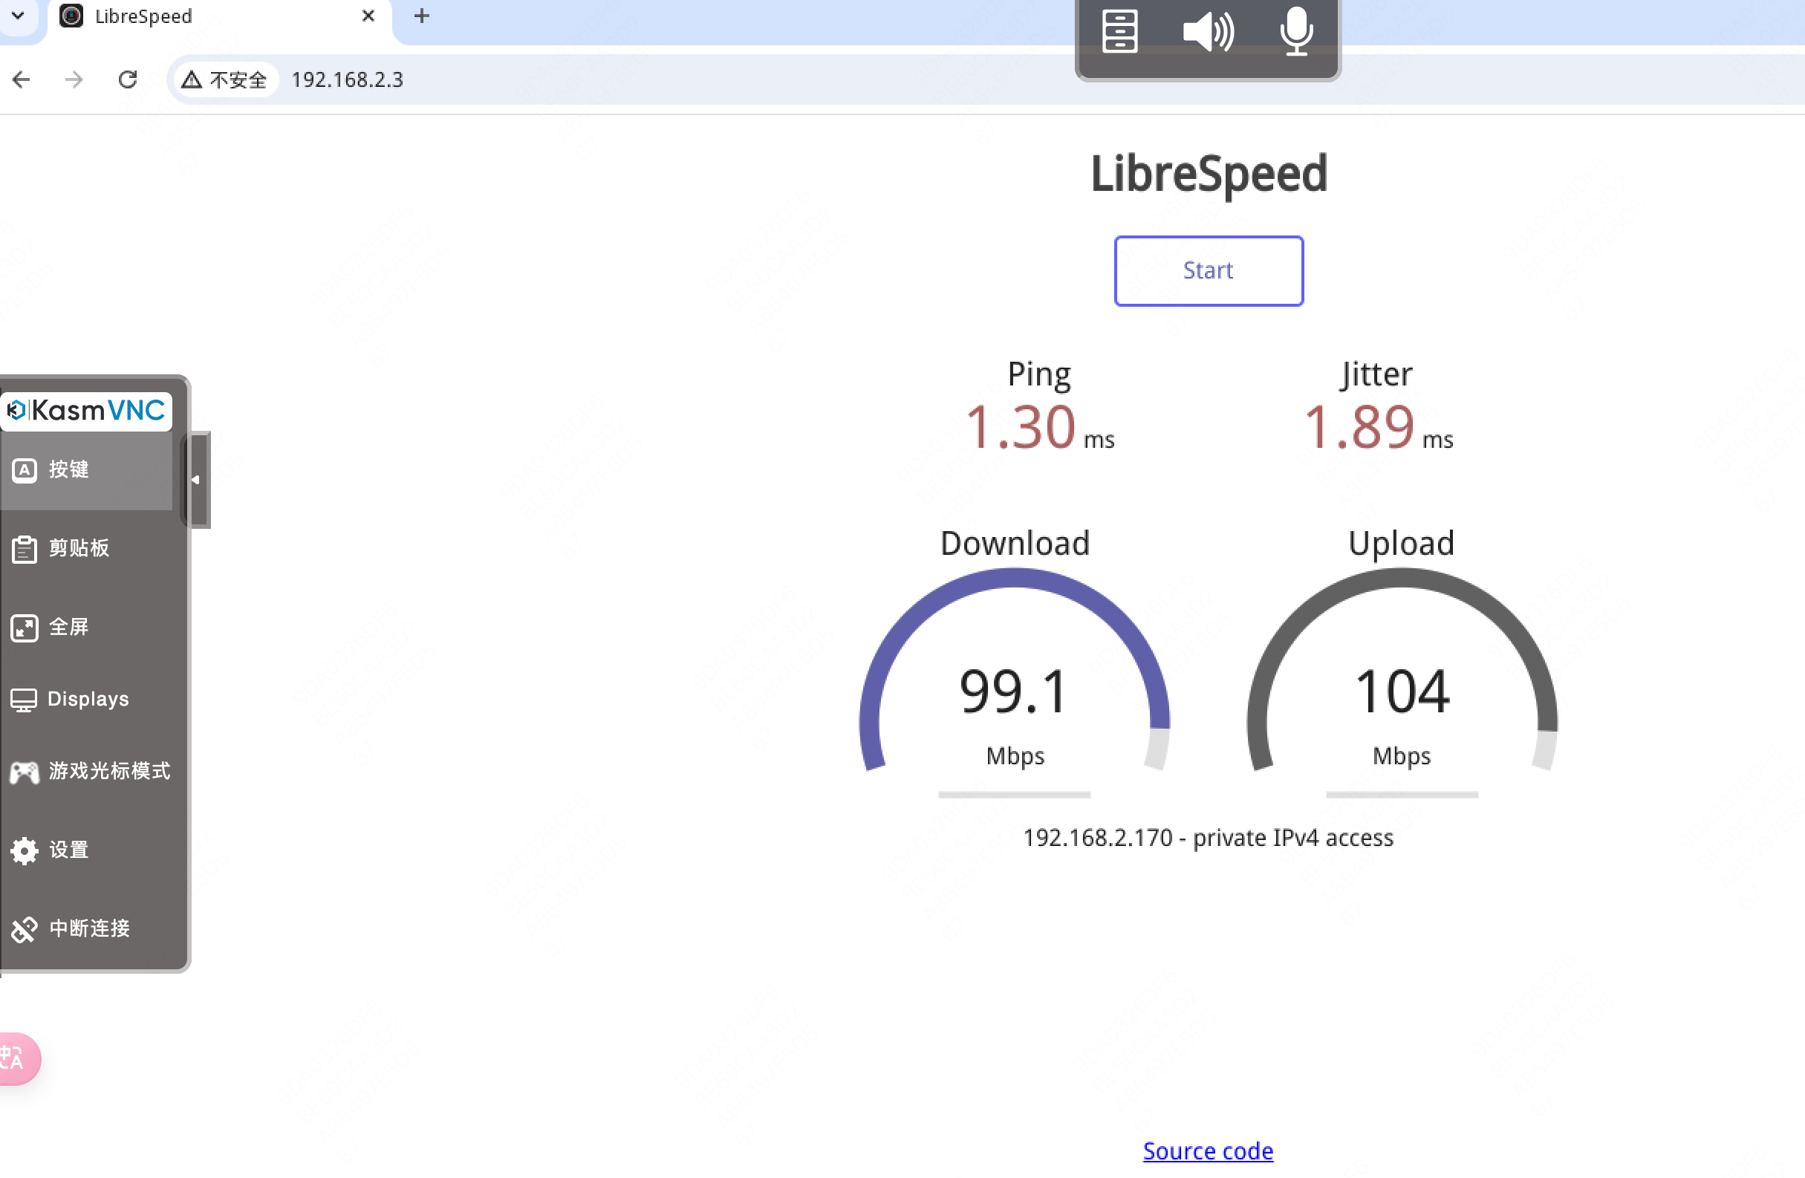This screenshot has width=1805, height=1178.
Task: Toggle 游戏光标模式 game cursor mode
Action: click(x=86, y=772)
